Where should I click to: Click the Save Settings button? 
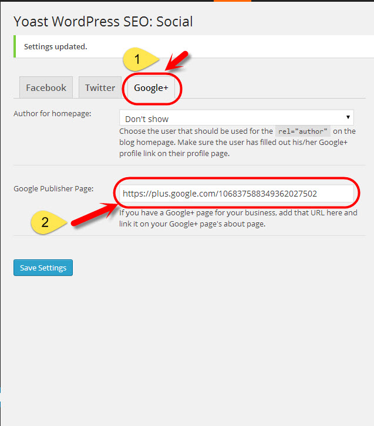click(43, 268)
